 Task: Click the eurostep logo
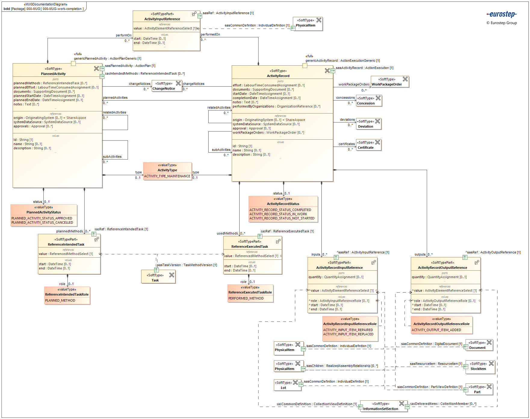[x=502, y=14]
